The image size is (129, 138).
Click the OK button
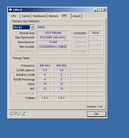(96, 114)
